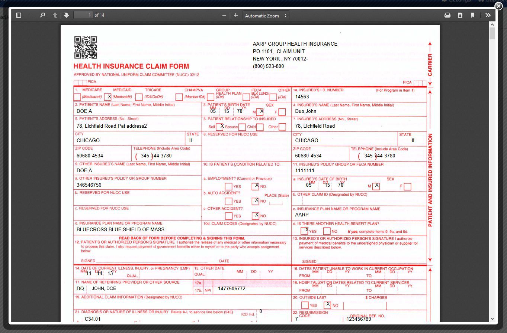Go to the previous page
The height and width of the screenshot is (333, 507).
click(x=55, y=15)
